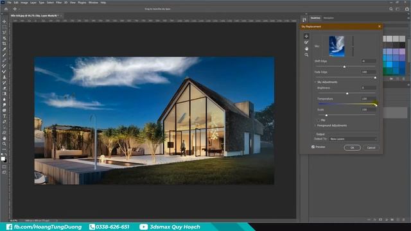Open the File menu
411x231 pixels.
(x=9, y=3)
